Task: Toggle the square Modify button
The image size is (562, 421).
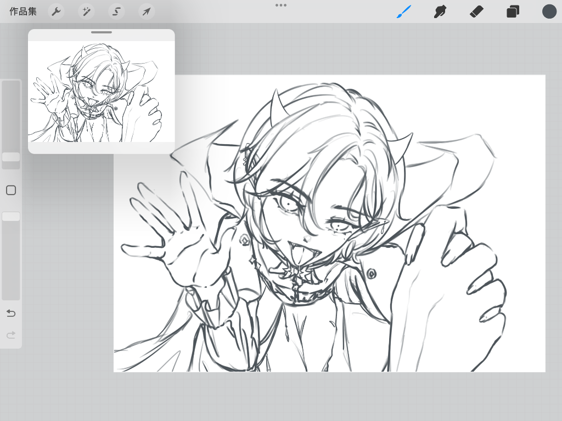Action: 11,190
